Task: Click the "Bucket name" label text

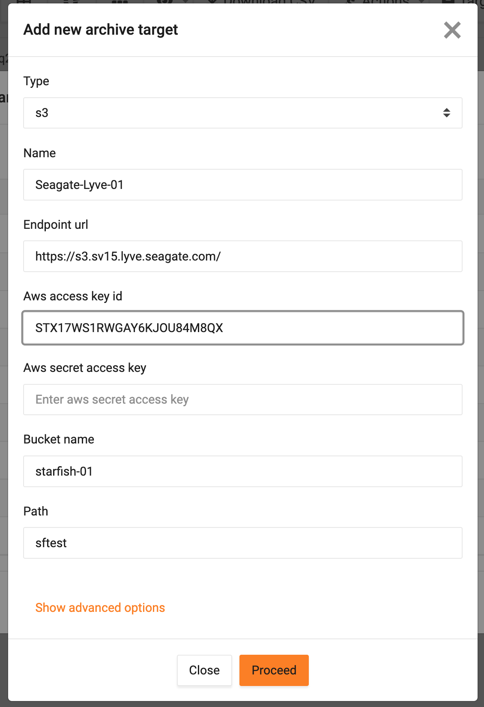Action: (59, 439)
